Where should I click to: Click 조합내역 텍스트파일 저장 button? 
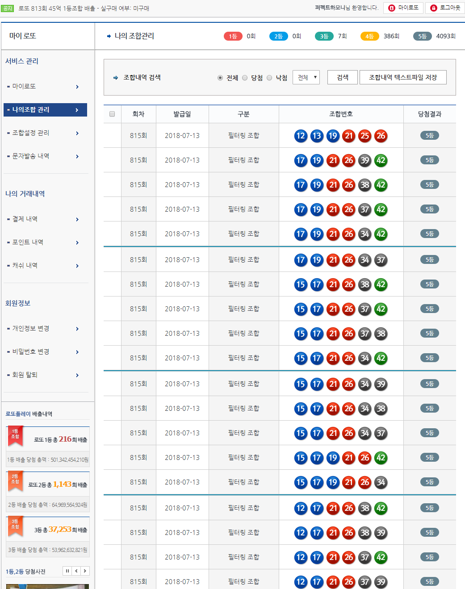[402, 77]
